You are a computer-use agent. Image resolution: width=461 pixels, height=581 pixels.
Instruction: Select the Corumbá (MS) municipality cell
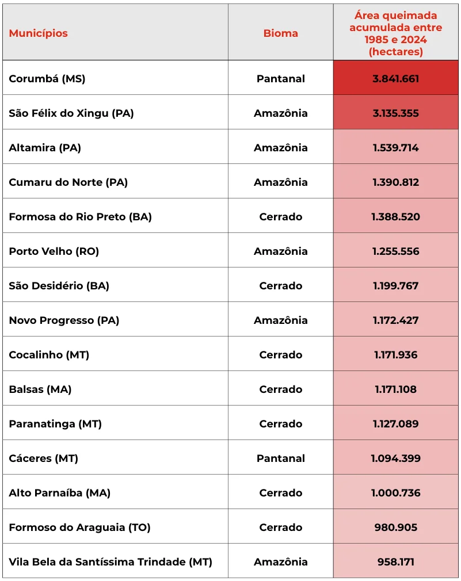pyautogui.click(x=115, y=78)
